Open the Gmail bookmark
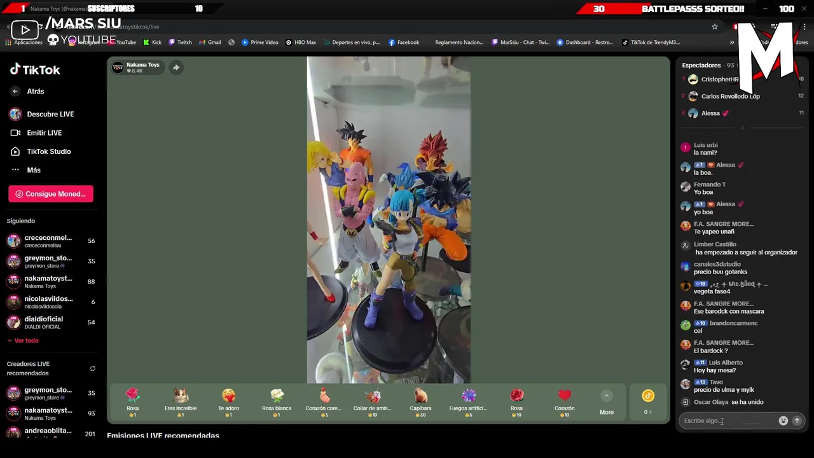Image resolution: width=814 pixels, height=458 pixels. [x=210, y=43]
